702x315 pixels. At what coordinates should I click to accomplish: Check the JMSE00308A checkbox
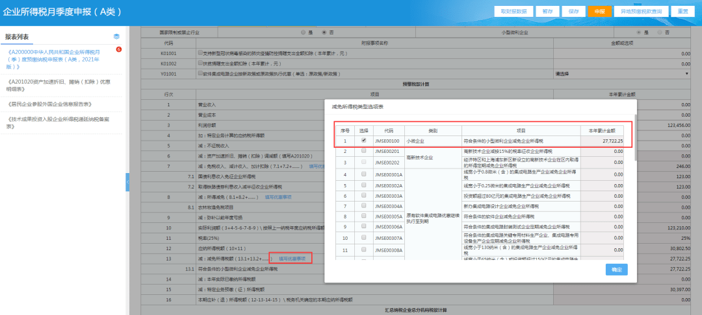363,250
